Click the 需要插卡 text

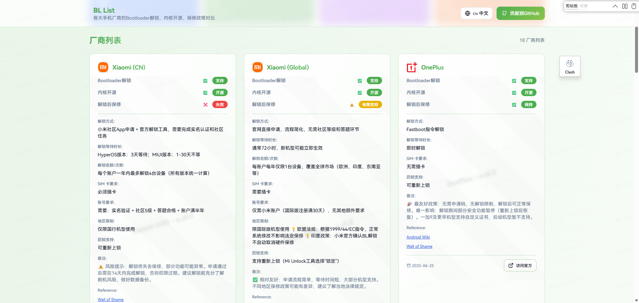pyautogui.click(x=261, y=192)
